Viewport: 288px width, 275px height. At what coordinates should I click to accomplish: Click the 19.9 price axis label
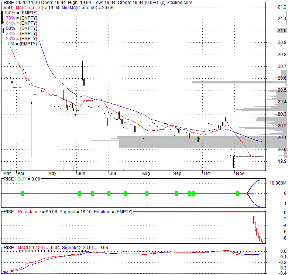(x=282, y=161)
